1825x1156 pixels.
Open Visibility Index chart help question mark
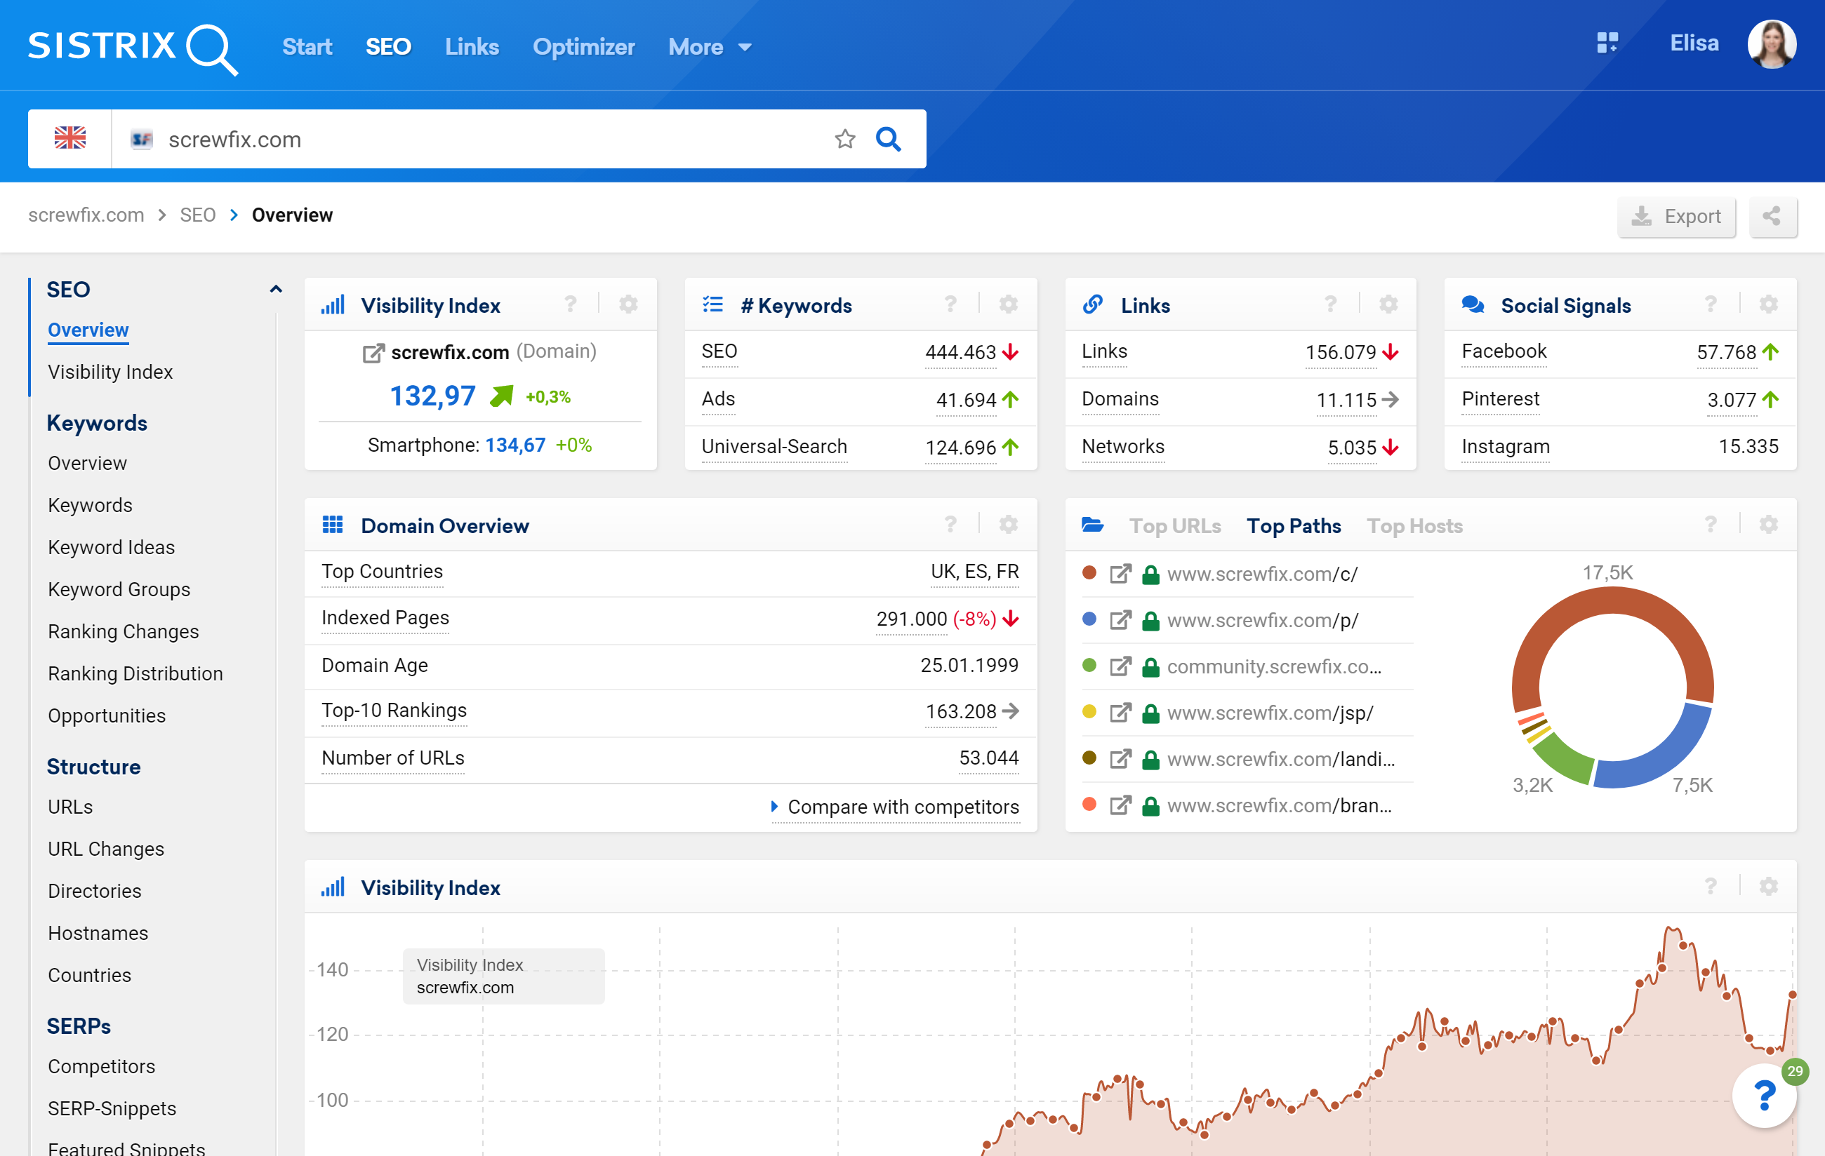(x=1711, y=887)
